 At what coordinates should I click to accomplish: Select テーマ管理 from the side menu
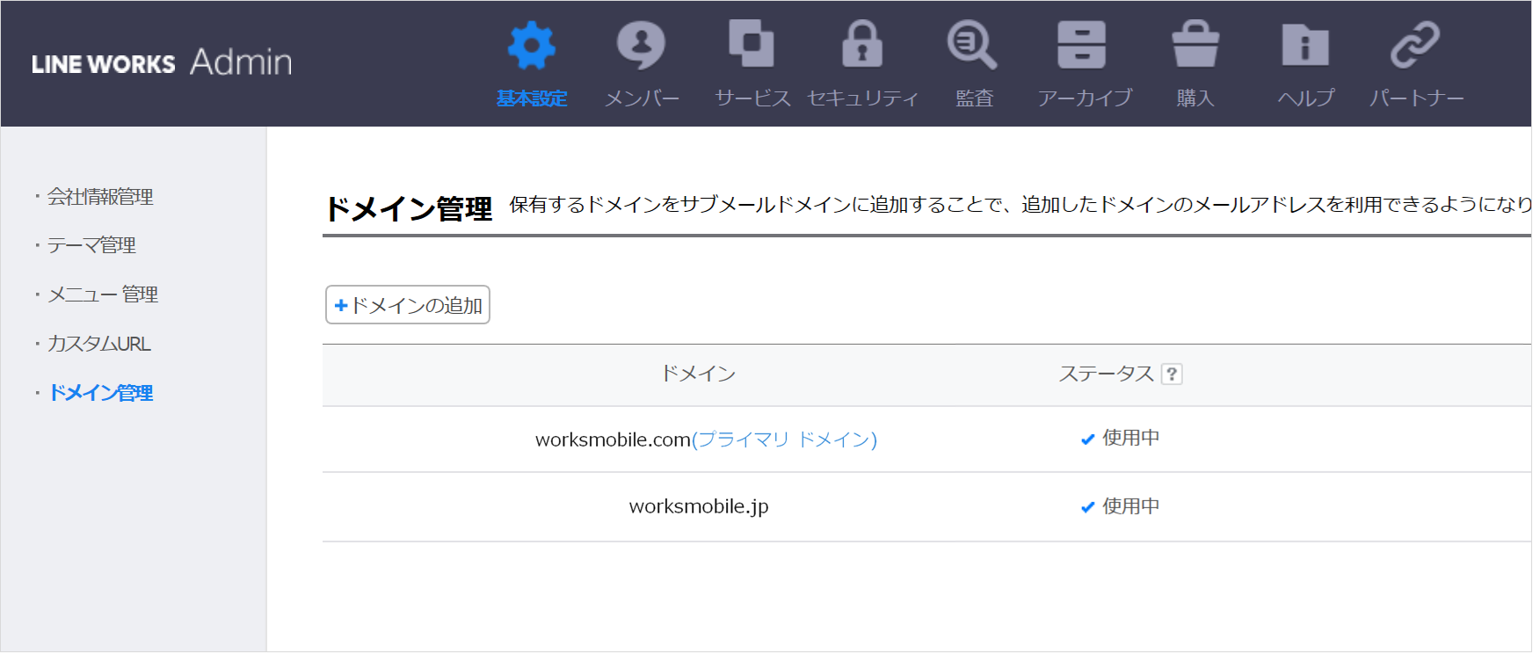pyautogui.click(x=91, y=245)
